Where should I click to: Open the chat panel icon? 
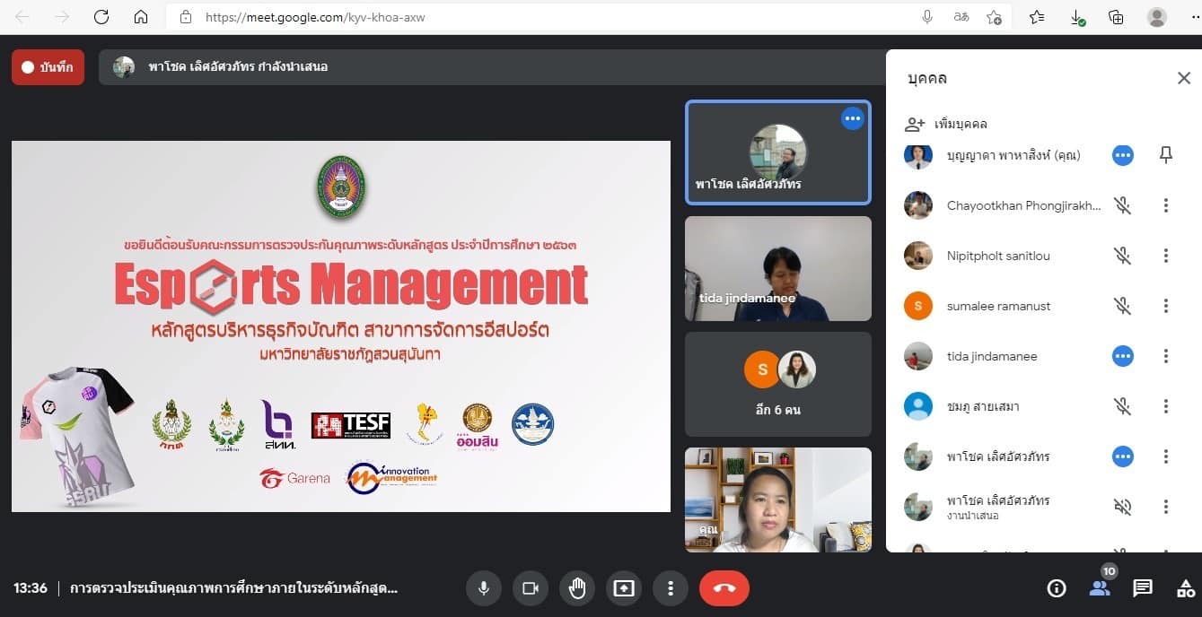pos(1142,588)
